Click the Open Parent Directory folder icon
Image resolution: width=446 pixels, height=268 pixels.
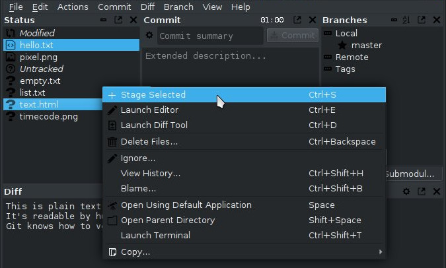coord(112,220)
